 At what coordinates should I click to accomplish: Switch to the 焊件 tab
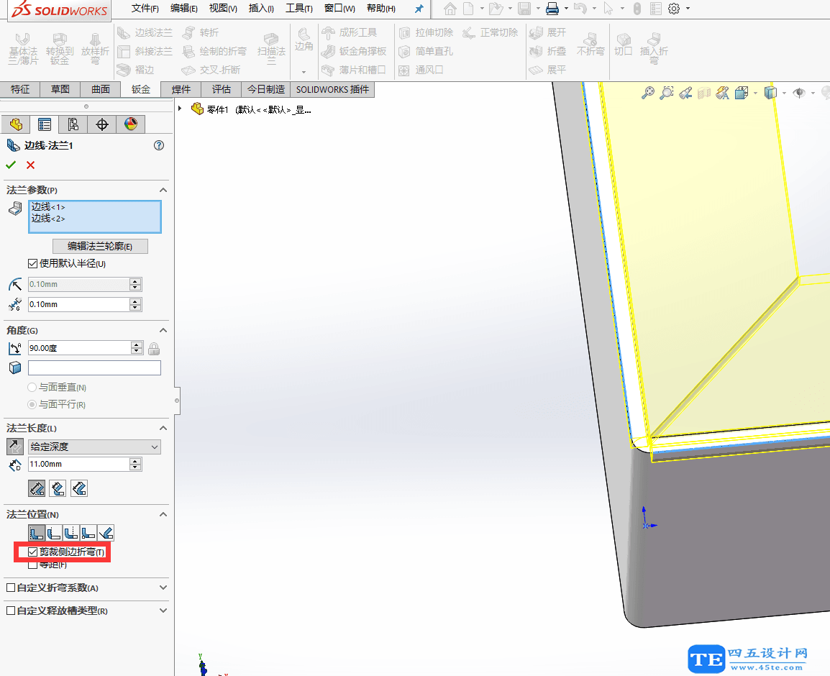(181, 89)
